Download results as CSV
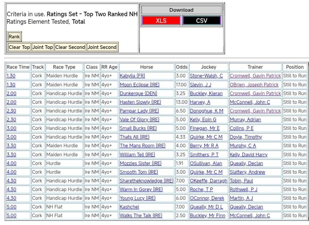 pos(202,21)
